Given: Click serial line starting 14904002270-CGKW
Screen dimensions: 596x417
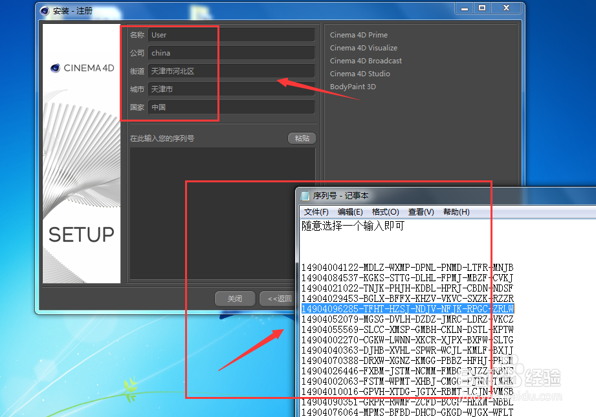Looking at the screenshot, I should 408,339.
